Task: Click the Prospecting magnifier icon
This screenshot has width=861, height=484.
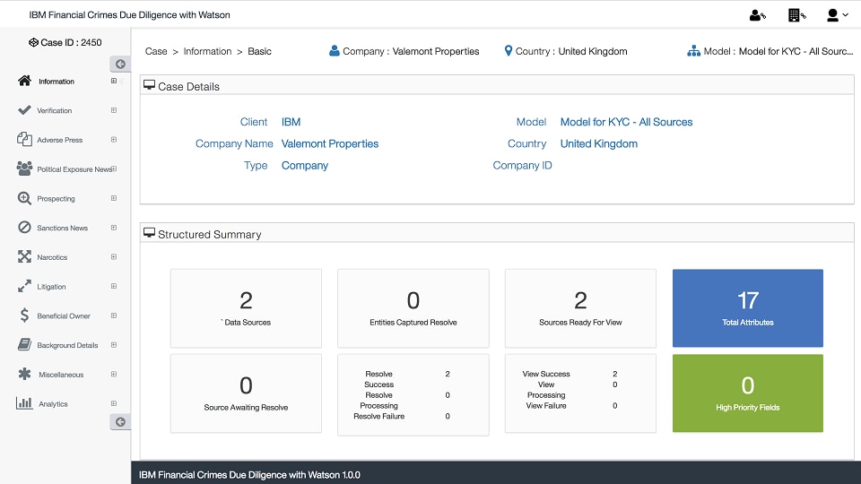Action: (x=24, y=198)
